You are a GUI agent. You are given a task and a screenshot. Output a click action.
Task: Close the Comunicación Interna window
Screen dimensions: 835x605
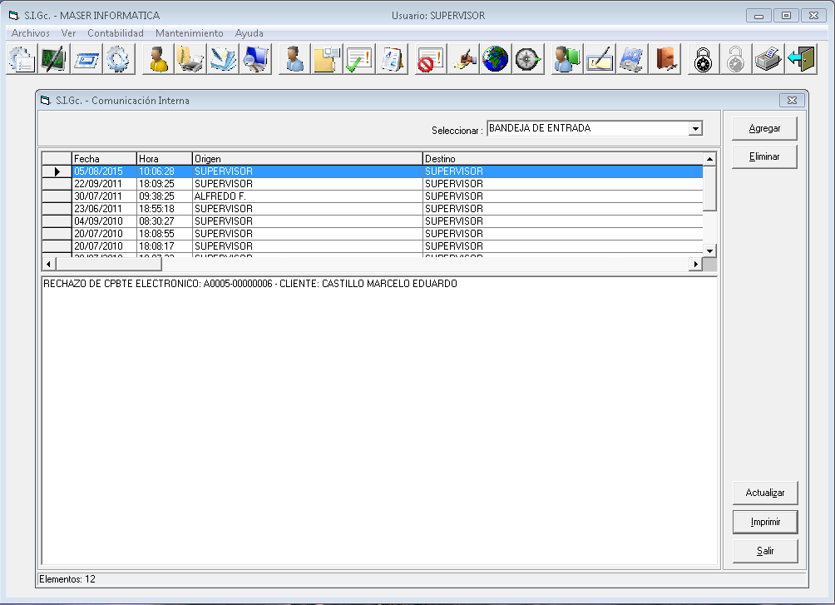(792, 100)
